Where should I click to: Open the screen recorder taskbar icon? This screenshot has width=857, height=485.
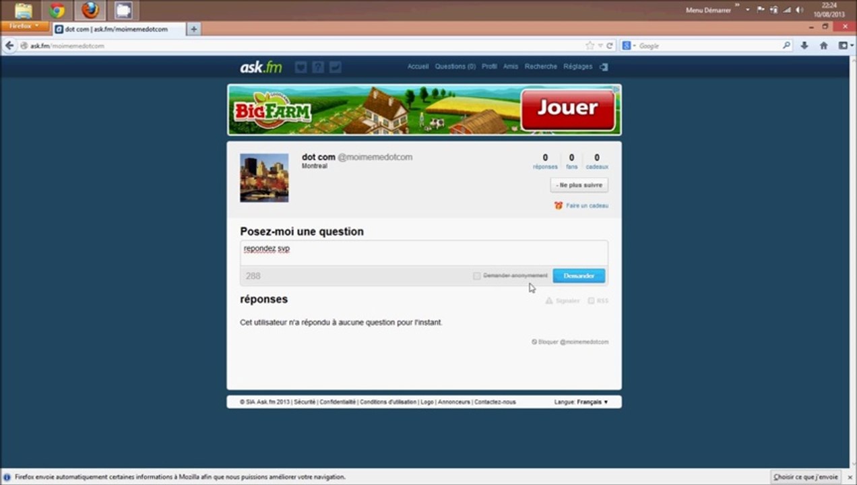click(123, 10)
